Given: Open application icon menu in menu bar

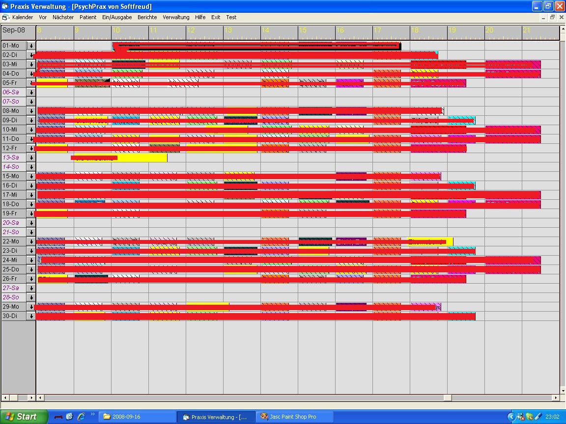Looking at the screenshot, I should 5,17.
